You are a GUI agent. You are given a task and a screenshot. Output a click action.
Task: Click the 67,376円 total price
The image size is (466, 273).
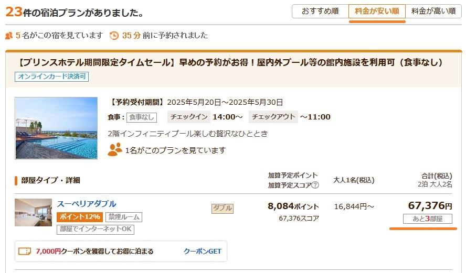430,205
